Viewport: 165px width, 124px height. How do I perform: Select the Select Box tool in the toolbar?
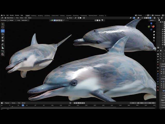[x=3, y=24]
